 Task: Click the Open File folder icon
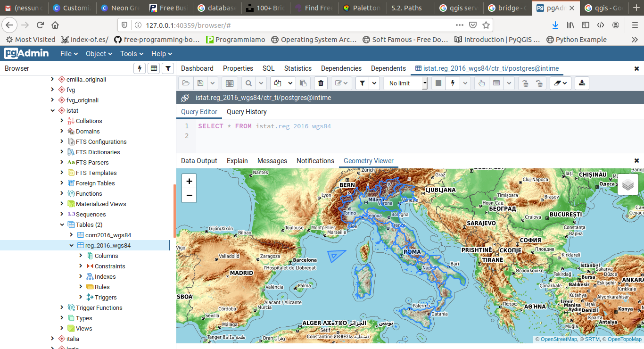186,83
